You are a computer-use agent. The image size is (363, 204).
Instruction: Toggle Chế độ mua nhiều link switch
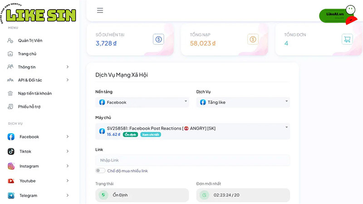(x=100, y=171)
